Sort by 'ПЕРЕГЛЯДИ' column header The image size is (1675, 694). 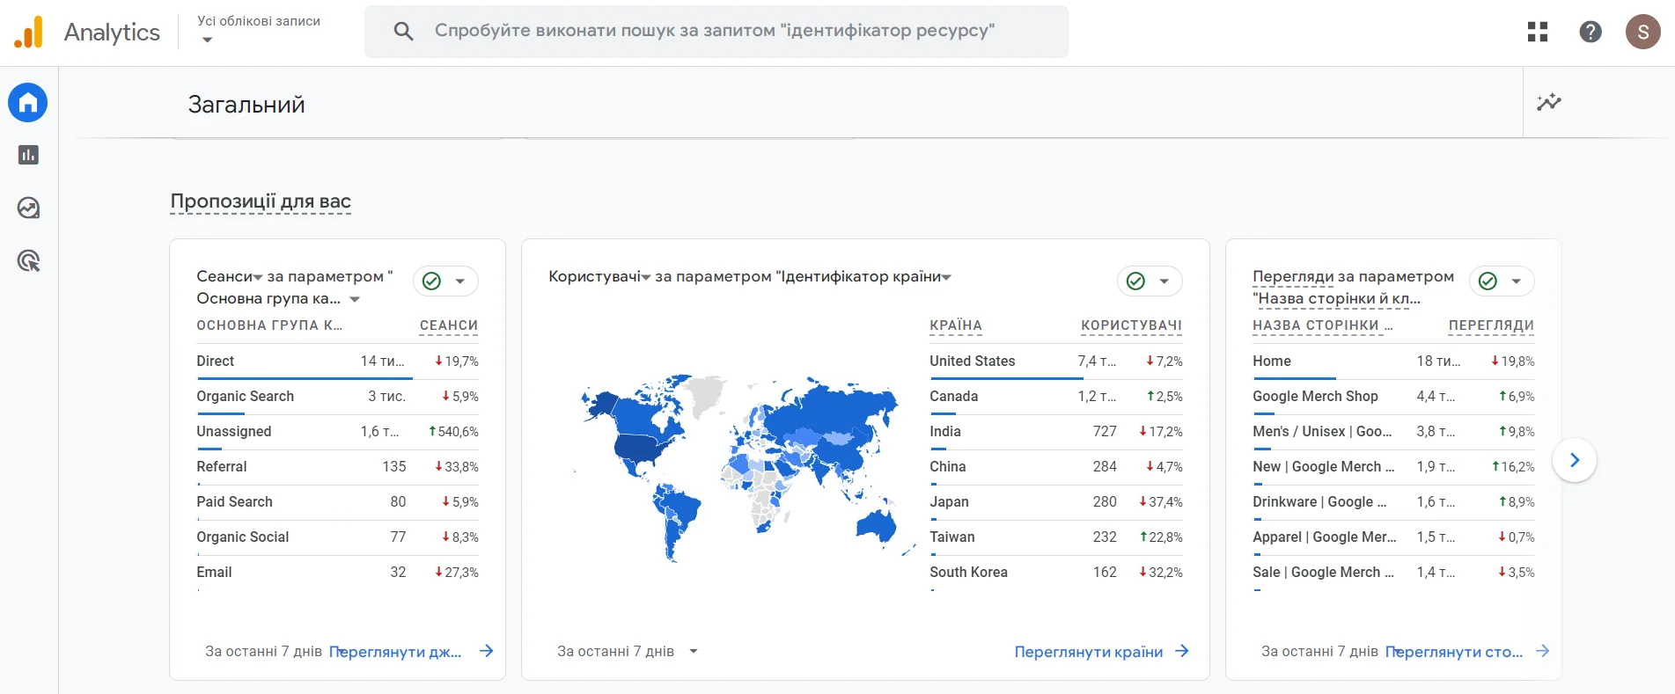tap(1491, 325)
